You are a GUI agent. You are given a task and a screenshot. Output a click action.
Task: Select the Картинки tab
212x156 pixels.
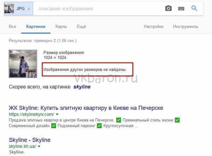click(x=36, y=26)
